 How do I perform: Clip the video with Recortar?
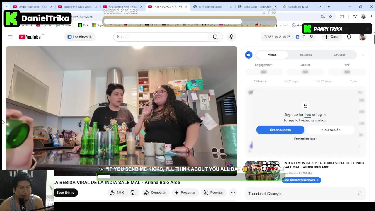[213, 193]
